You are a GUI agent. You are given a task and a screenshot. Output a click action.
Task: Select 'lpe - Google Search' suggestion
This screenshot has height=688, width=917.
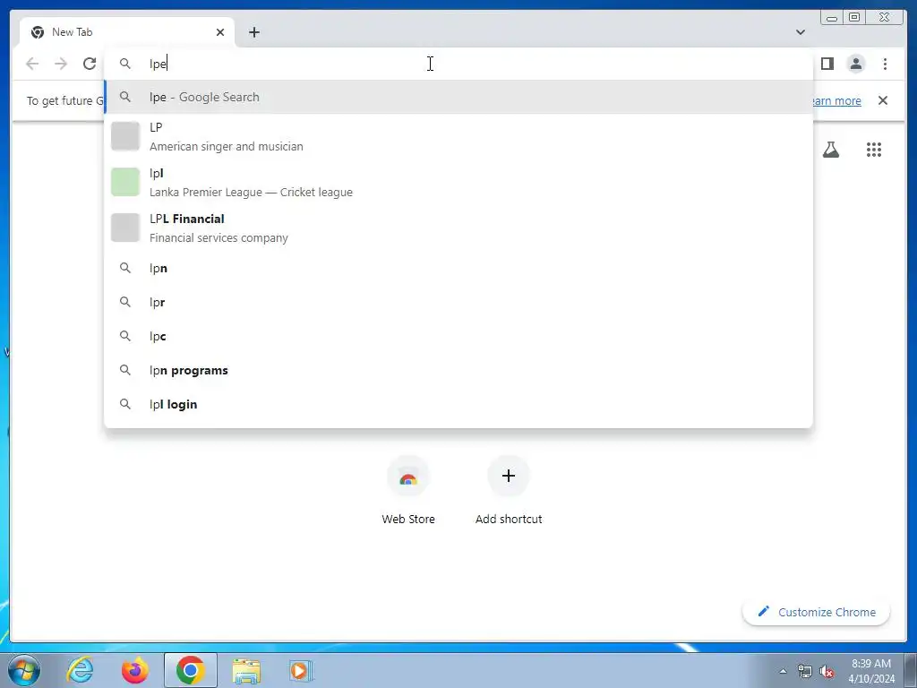(x=458, y=97)
